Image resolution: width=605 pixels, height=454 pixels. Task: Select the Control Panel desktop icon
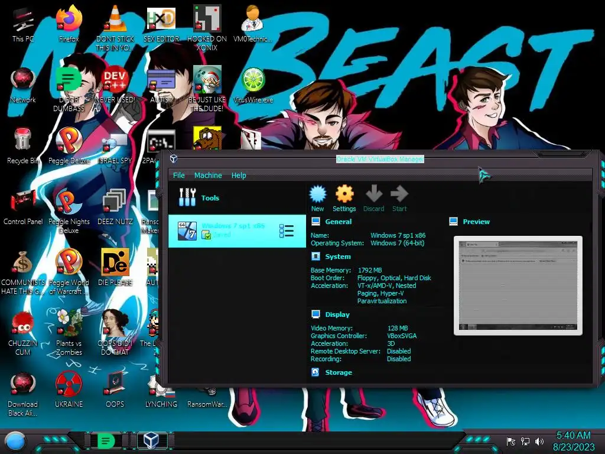(x=23, y=207)
